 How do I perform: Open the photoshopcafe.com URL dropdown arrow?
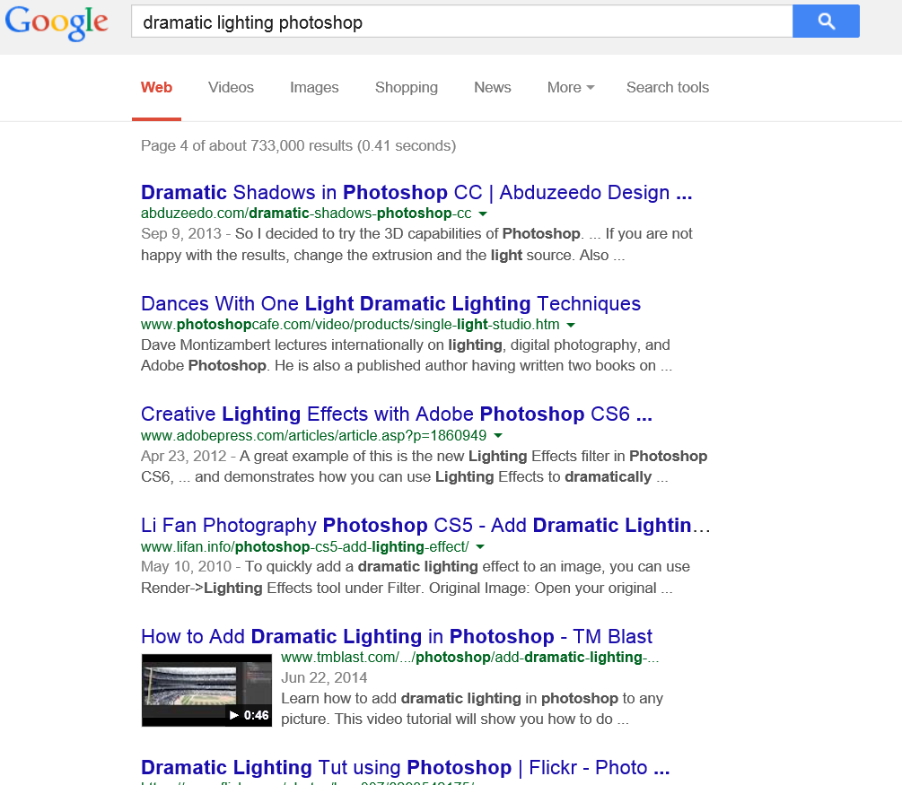[x=571, y=325]
